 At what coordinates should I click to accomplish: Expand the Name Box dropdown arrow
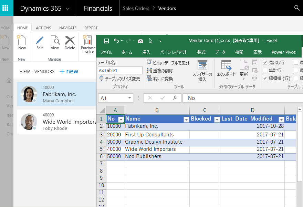pyautogui.click(x=130, y=98)
